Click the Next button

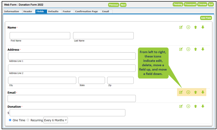point(123,5)
